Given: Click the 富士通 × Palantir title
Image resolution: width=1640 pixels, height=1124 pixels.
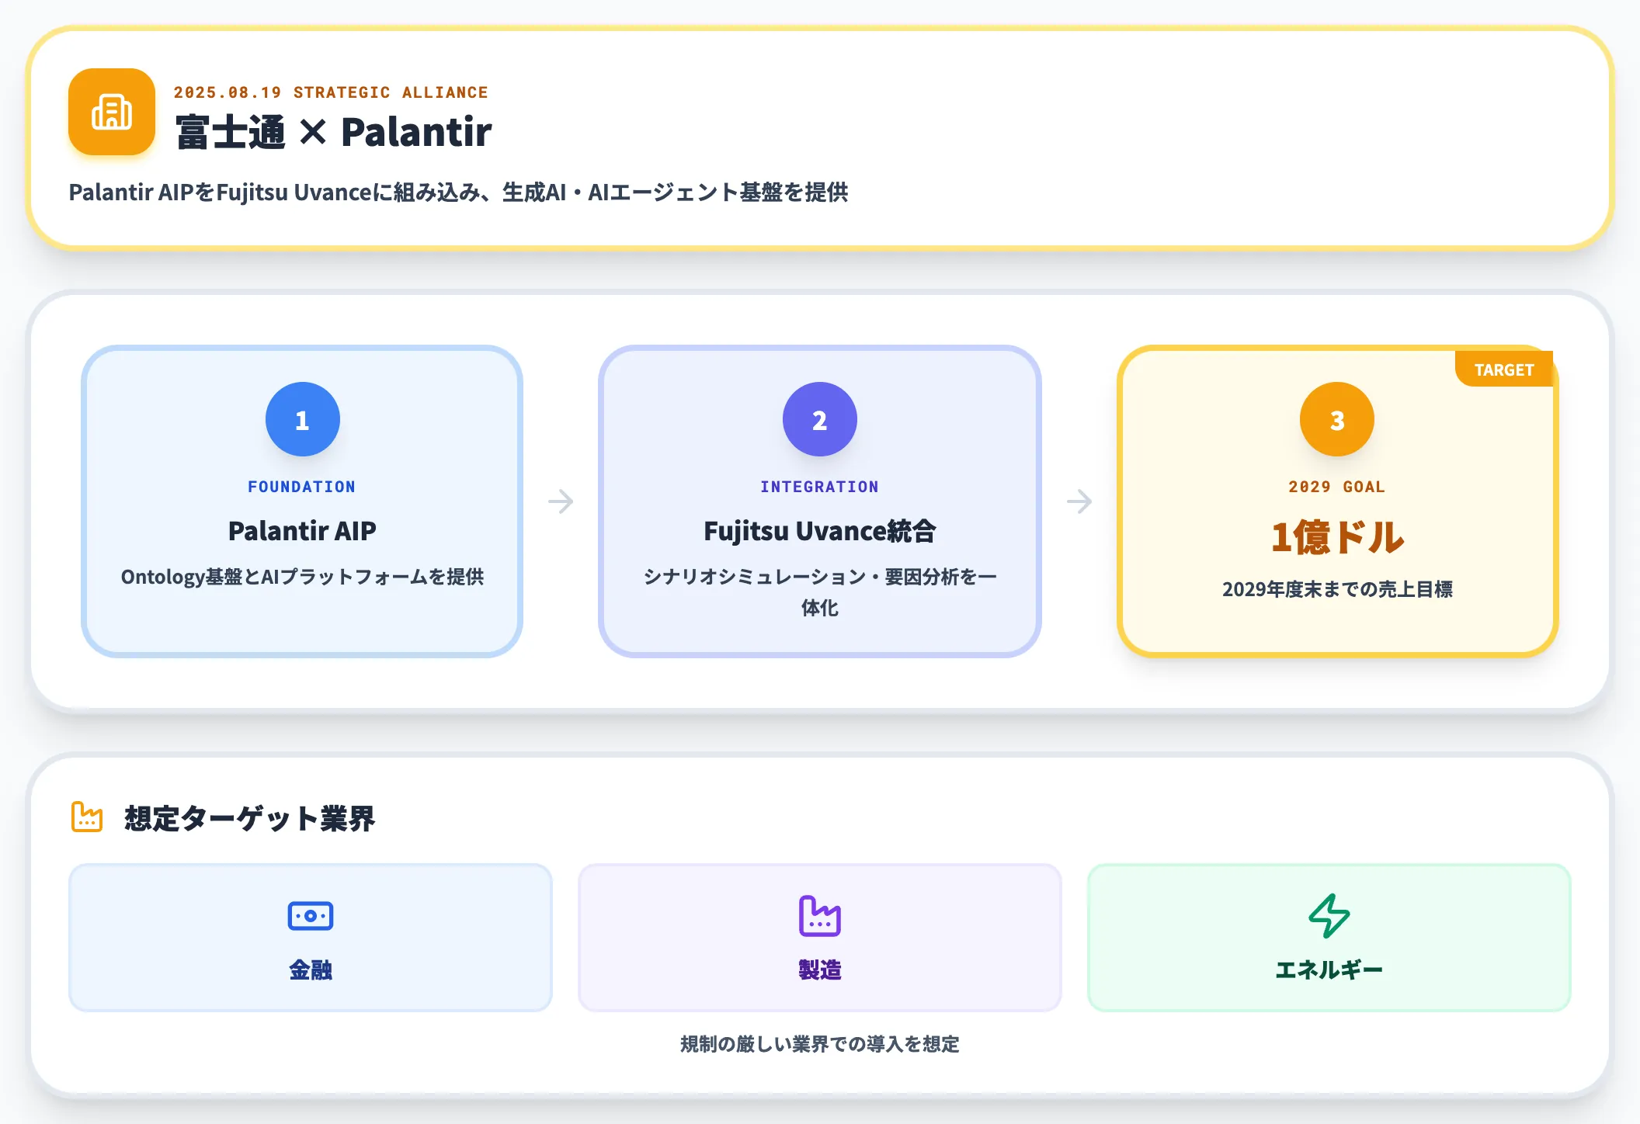Looking at the screenshot, I should tap(334, 131).
